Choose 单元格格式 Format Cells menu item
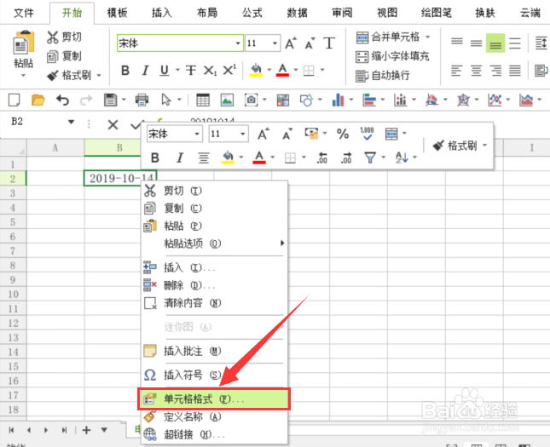550x447 pixels. pyautogui.click(x=214, y=399)
